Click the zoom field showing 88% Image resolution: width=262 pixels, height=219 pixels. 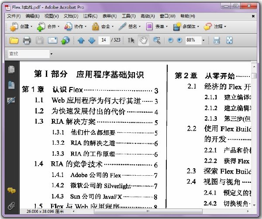tap(193, 40)
